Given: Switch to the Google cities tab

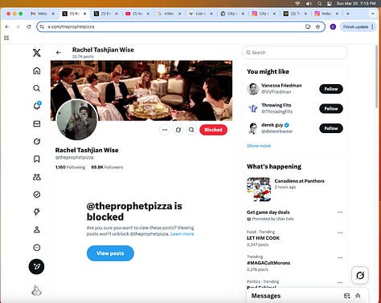Looking at the screenshot, I should click(x=169, y=14).
